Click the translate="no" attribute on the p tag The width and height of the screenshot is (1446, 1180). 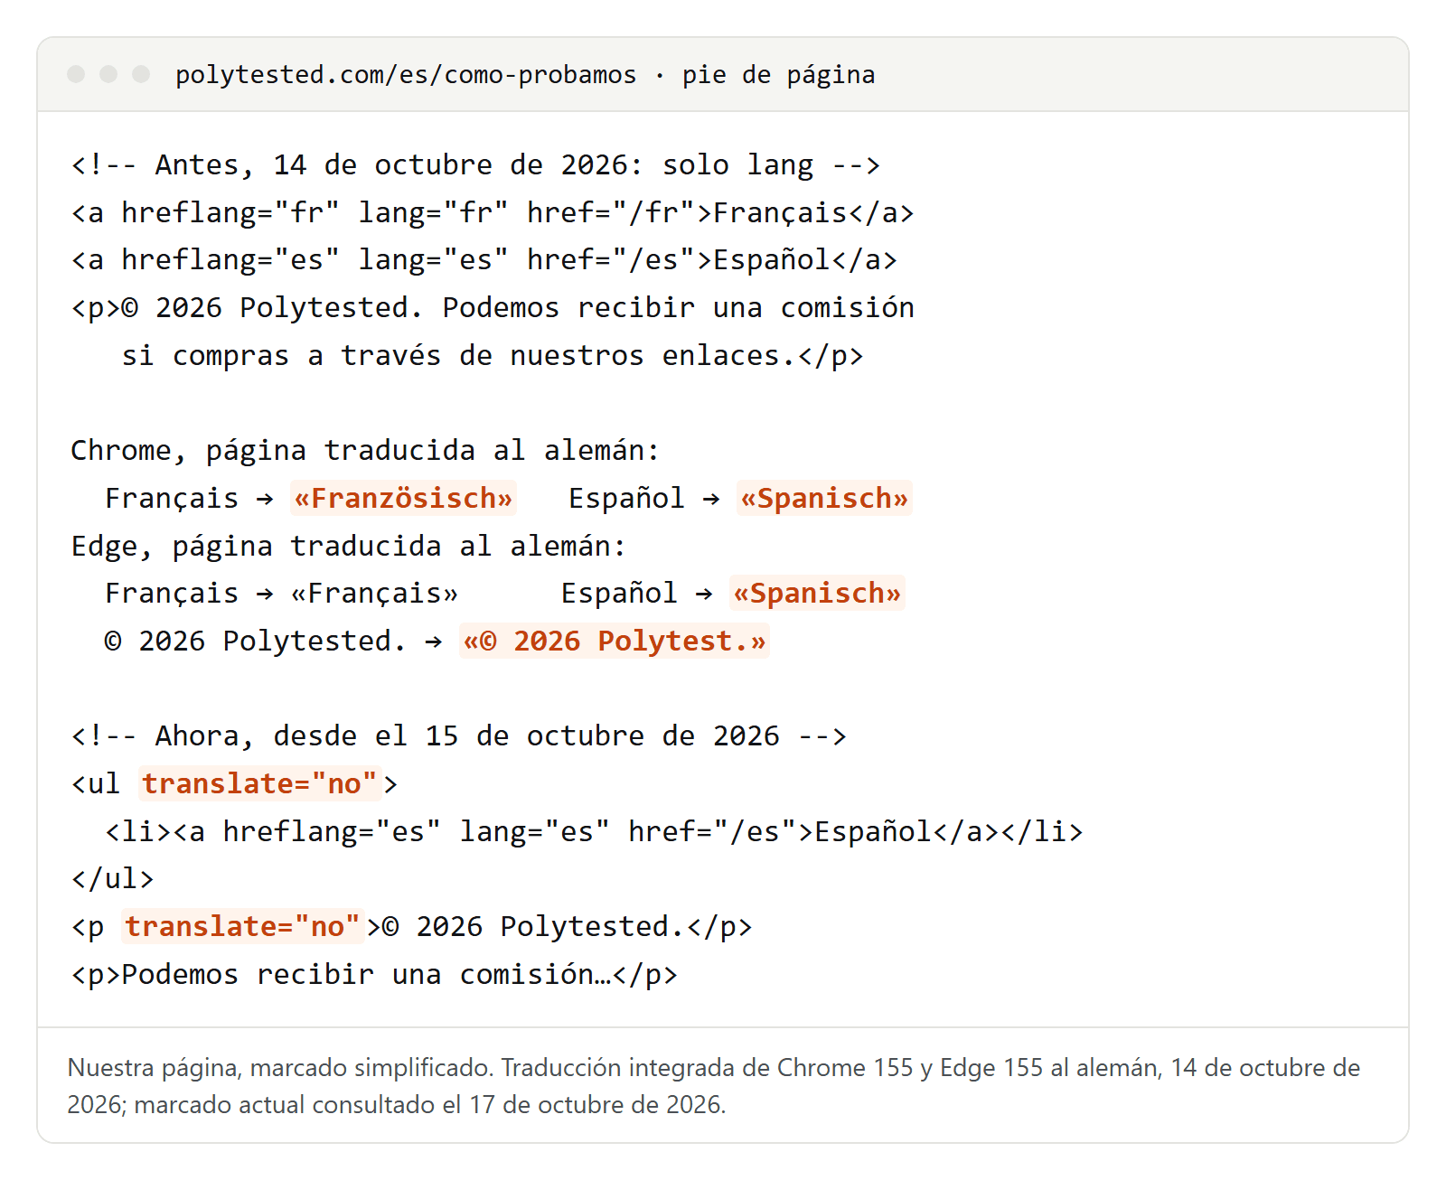pyautogui.click(x=243, y=927)
